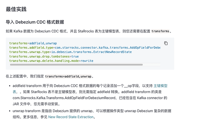Viewport: 197px width, 129px height.
Task: Click inline code transforms in intro paragraph
Action: click(x=160, y=31)
